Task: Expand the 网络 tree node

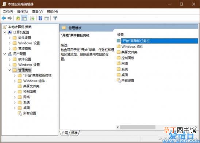Action: pos(15,97)
